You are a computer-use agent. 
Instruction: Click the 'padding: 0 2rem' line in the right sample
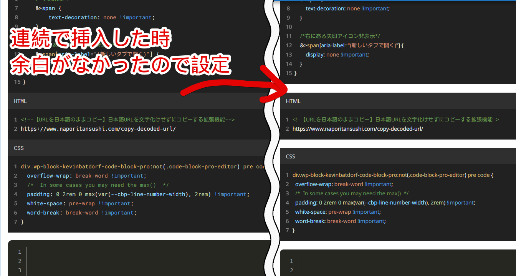pyautogui.click(x=385, y=203)
